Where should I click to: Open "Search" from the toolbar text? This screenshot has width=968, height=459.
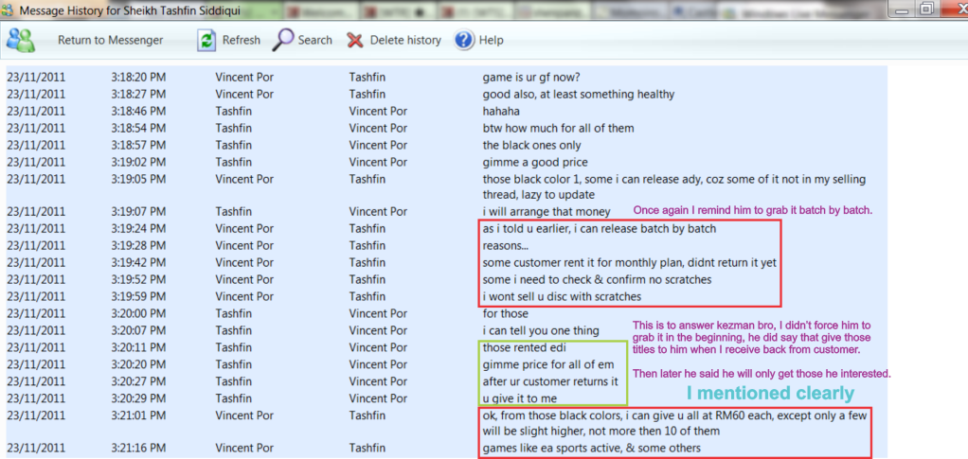[314, 40]
